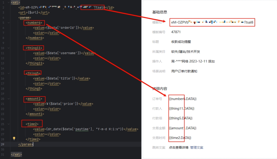277x159 pixels.
Task: Click the operator value 周-****网络 2023-12-11 添加
Action: click(x=193, y=61)
